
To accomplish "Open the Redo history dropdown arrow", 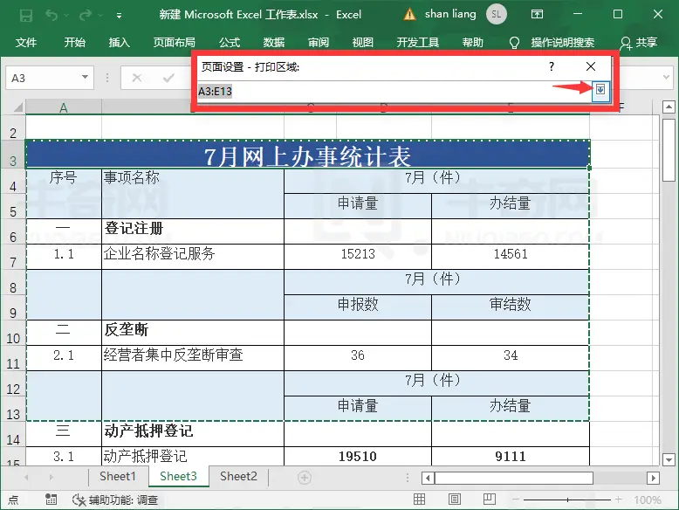I will 100,16.
